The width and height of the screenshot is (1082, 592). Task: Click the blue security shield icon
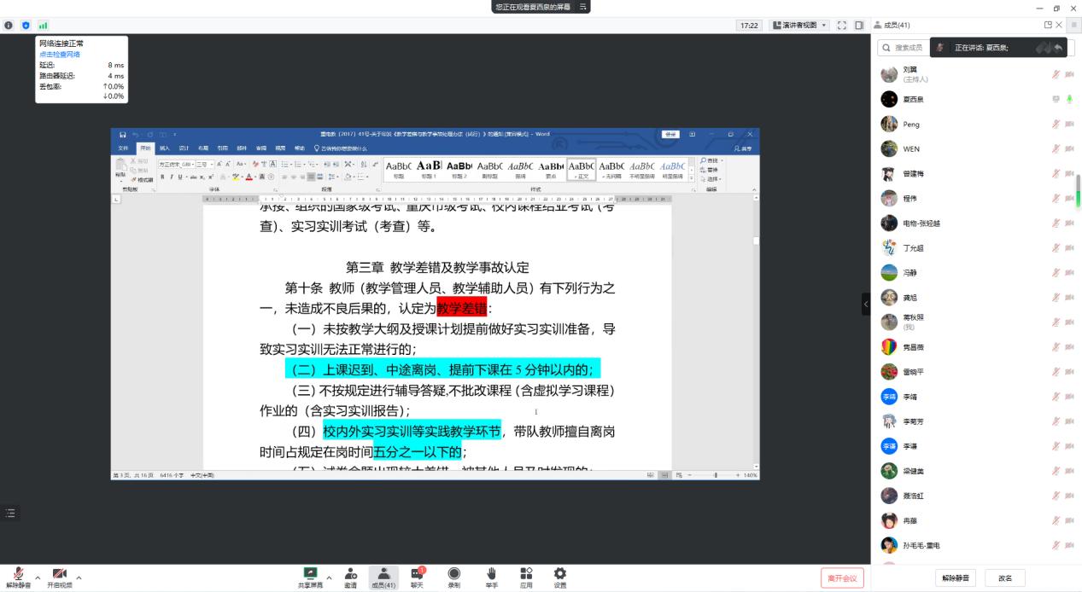point(26,26)
